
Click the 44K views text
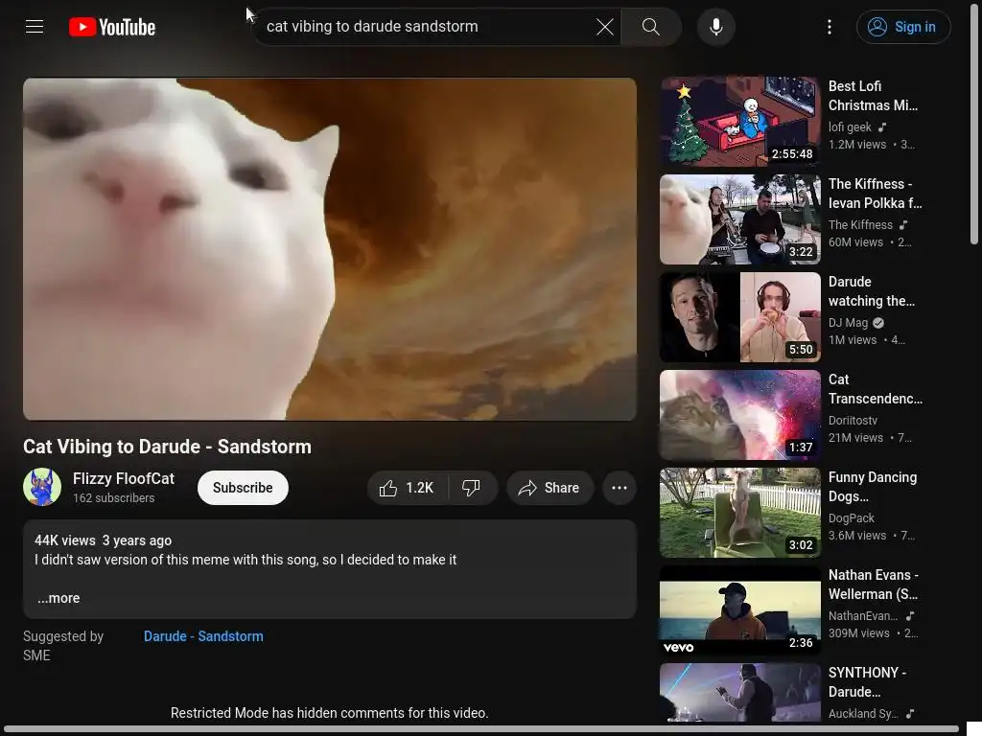pos(65,540)
